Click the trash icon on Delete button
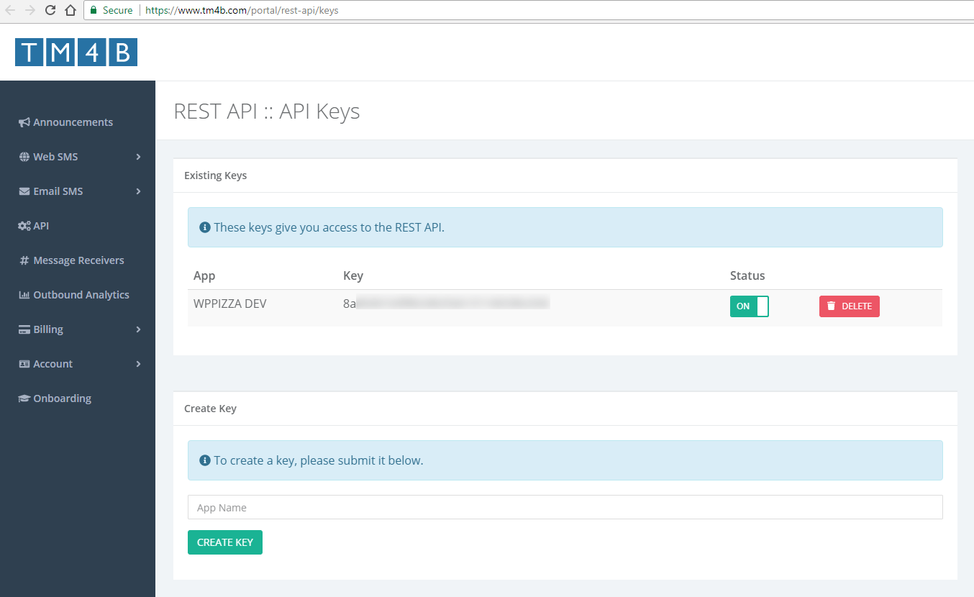Screen dimensions: 974x597 coord(831,306)
